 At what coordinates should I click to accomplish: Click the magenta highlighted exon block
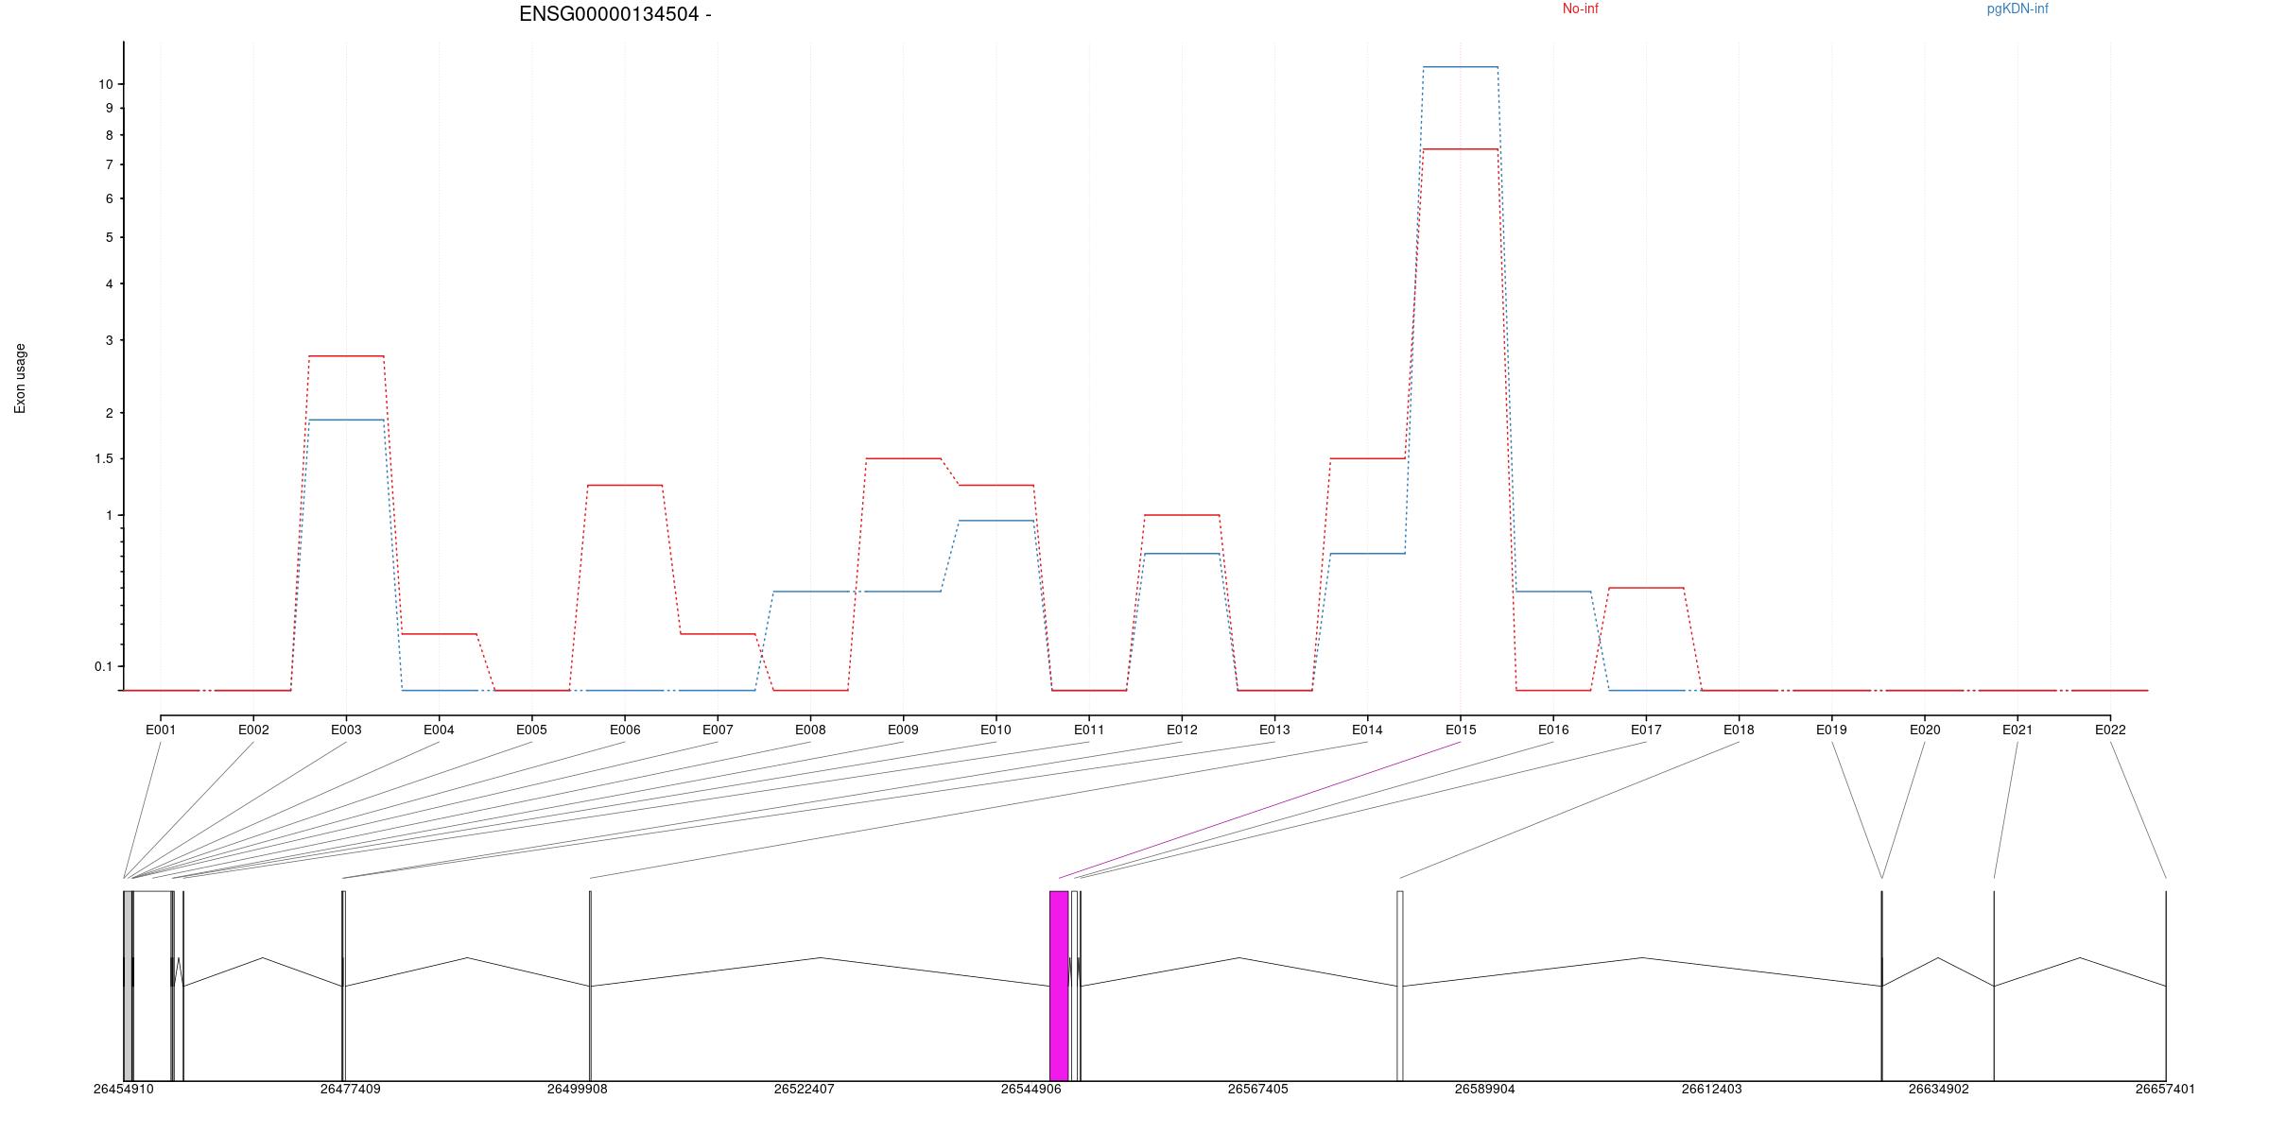pyautogui.click(x=1059, y=985)
